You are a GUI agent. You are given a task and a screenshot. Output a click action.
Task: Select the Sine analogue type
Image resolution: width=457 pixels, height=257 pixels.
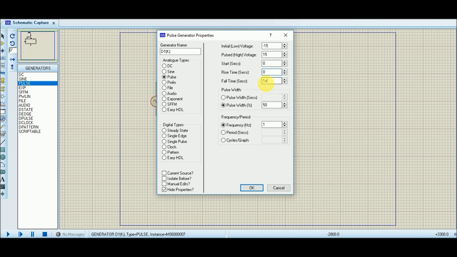pyautogui.click(x=164, y=72)
